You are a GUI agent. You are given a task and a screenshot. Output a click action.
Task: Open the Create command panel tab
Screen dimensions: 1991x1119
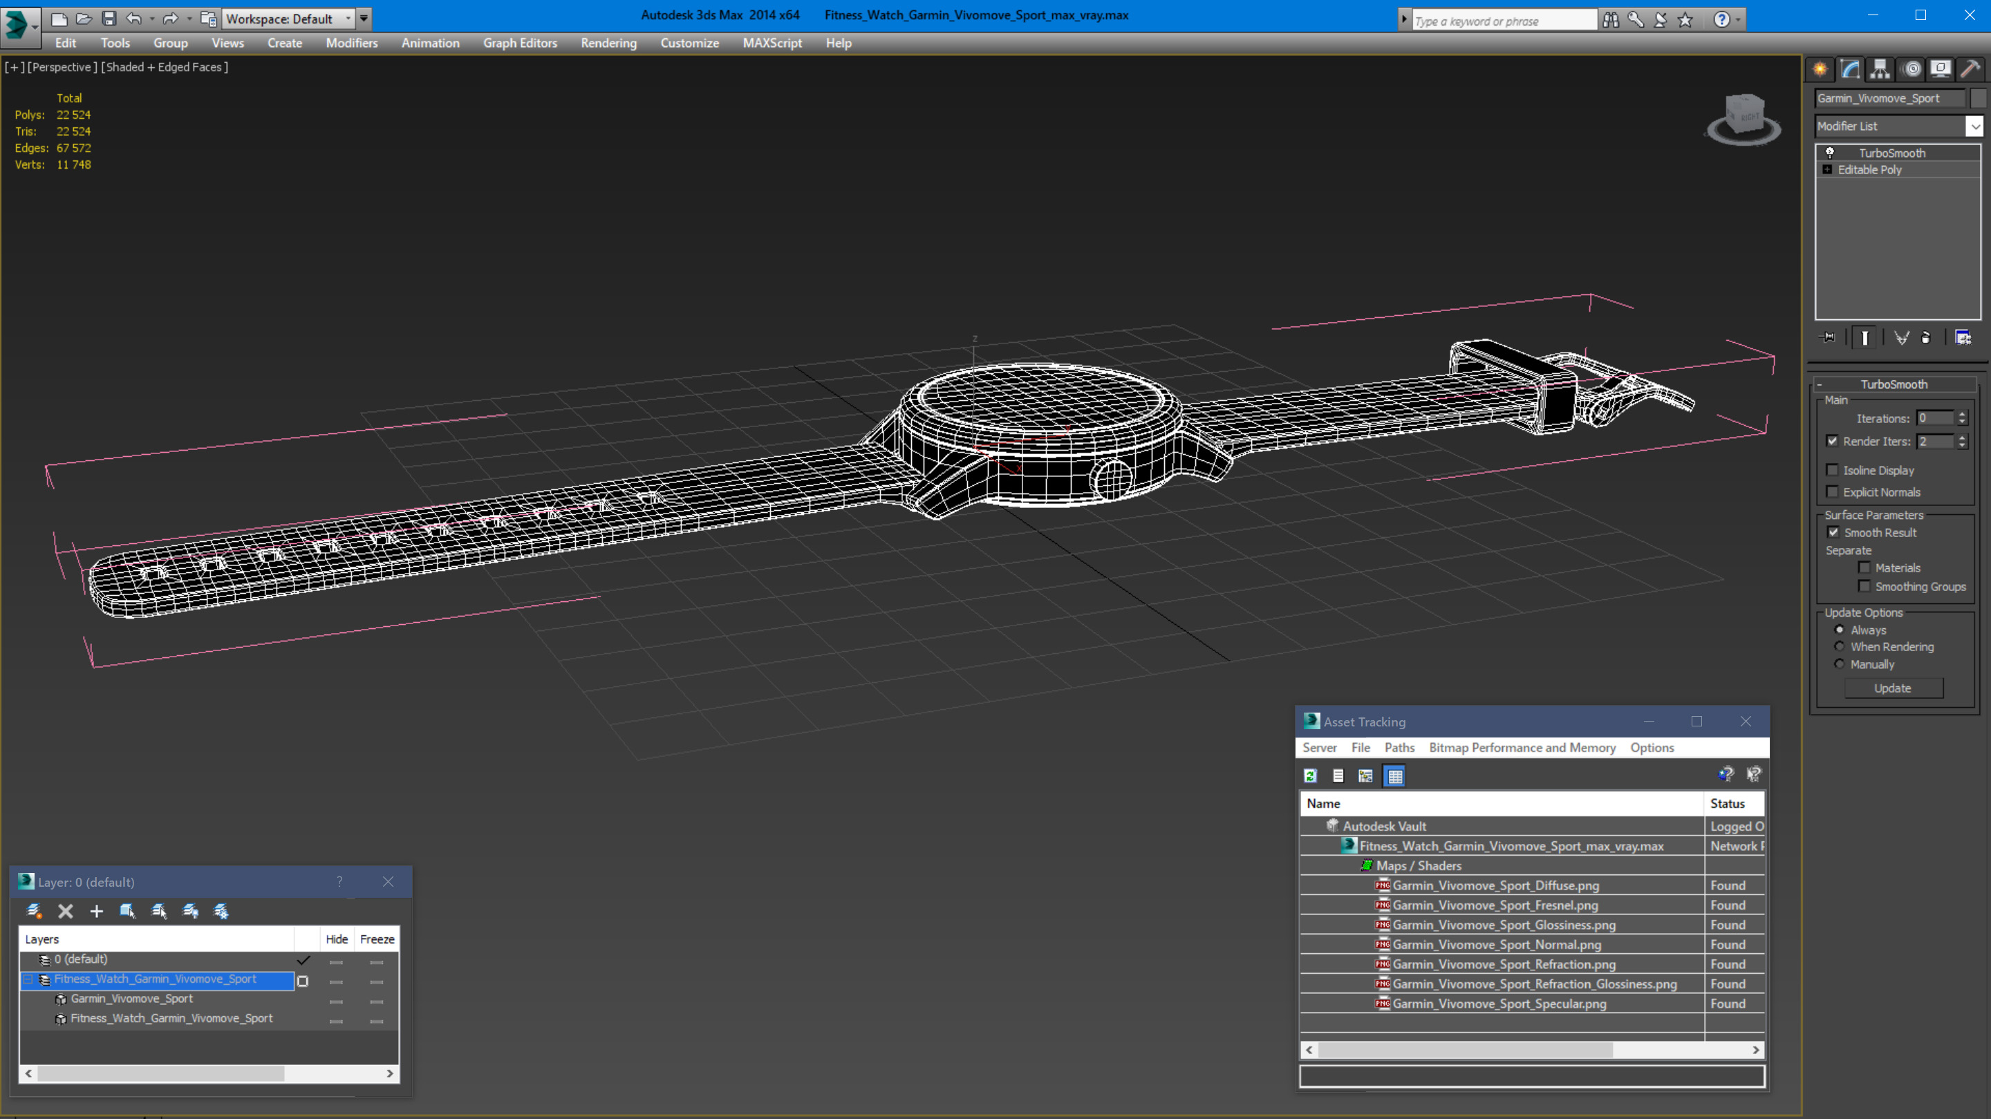(1820, 70)
